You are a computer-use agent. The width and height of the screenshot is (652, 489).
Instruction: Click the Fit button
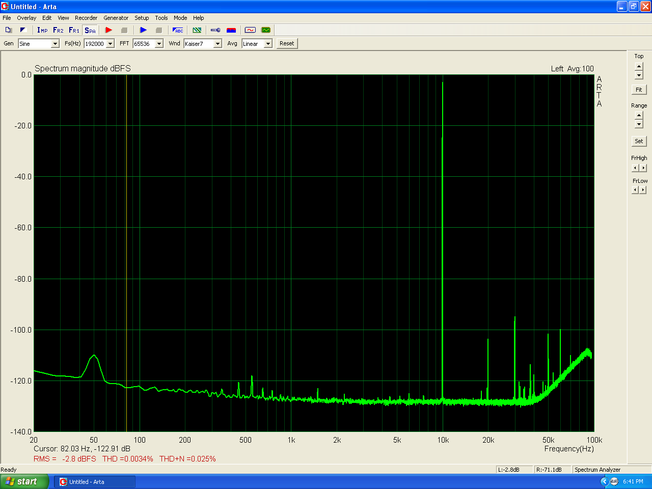639,90
